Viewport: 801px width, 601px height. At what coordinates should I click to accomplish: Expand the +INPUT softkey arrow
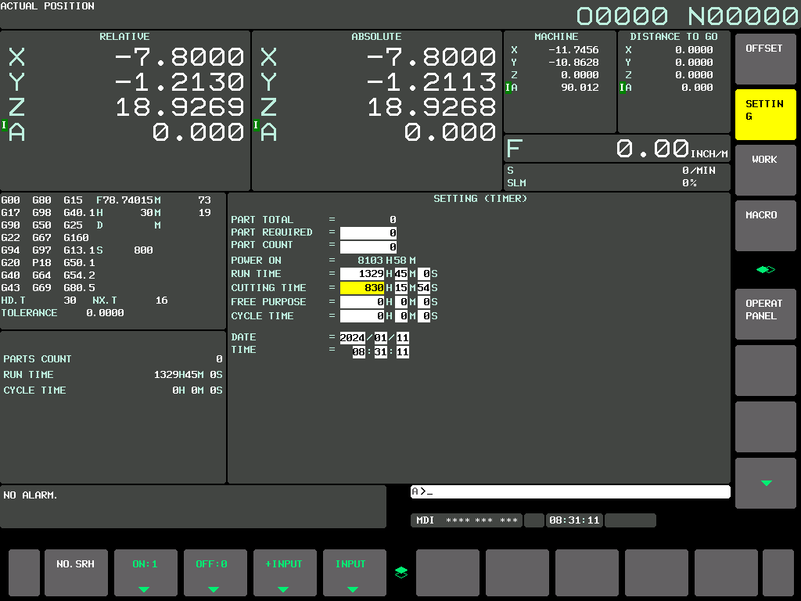point(283,589)
